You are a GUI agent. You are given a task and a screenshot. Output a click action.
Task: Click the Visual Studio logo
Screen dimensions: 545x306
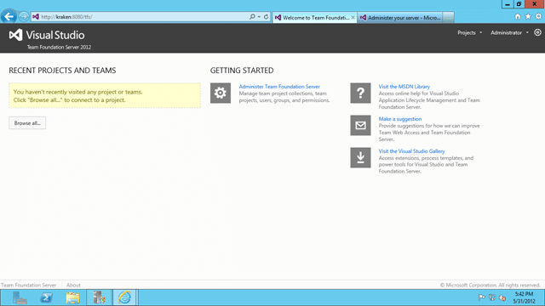(47, 35)
